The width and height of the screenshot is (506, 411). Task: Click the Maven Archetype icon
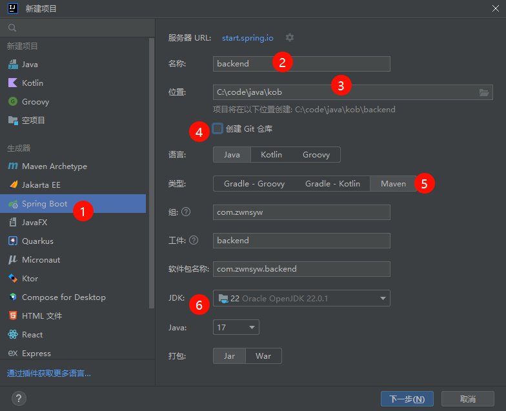(13, 166)
